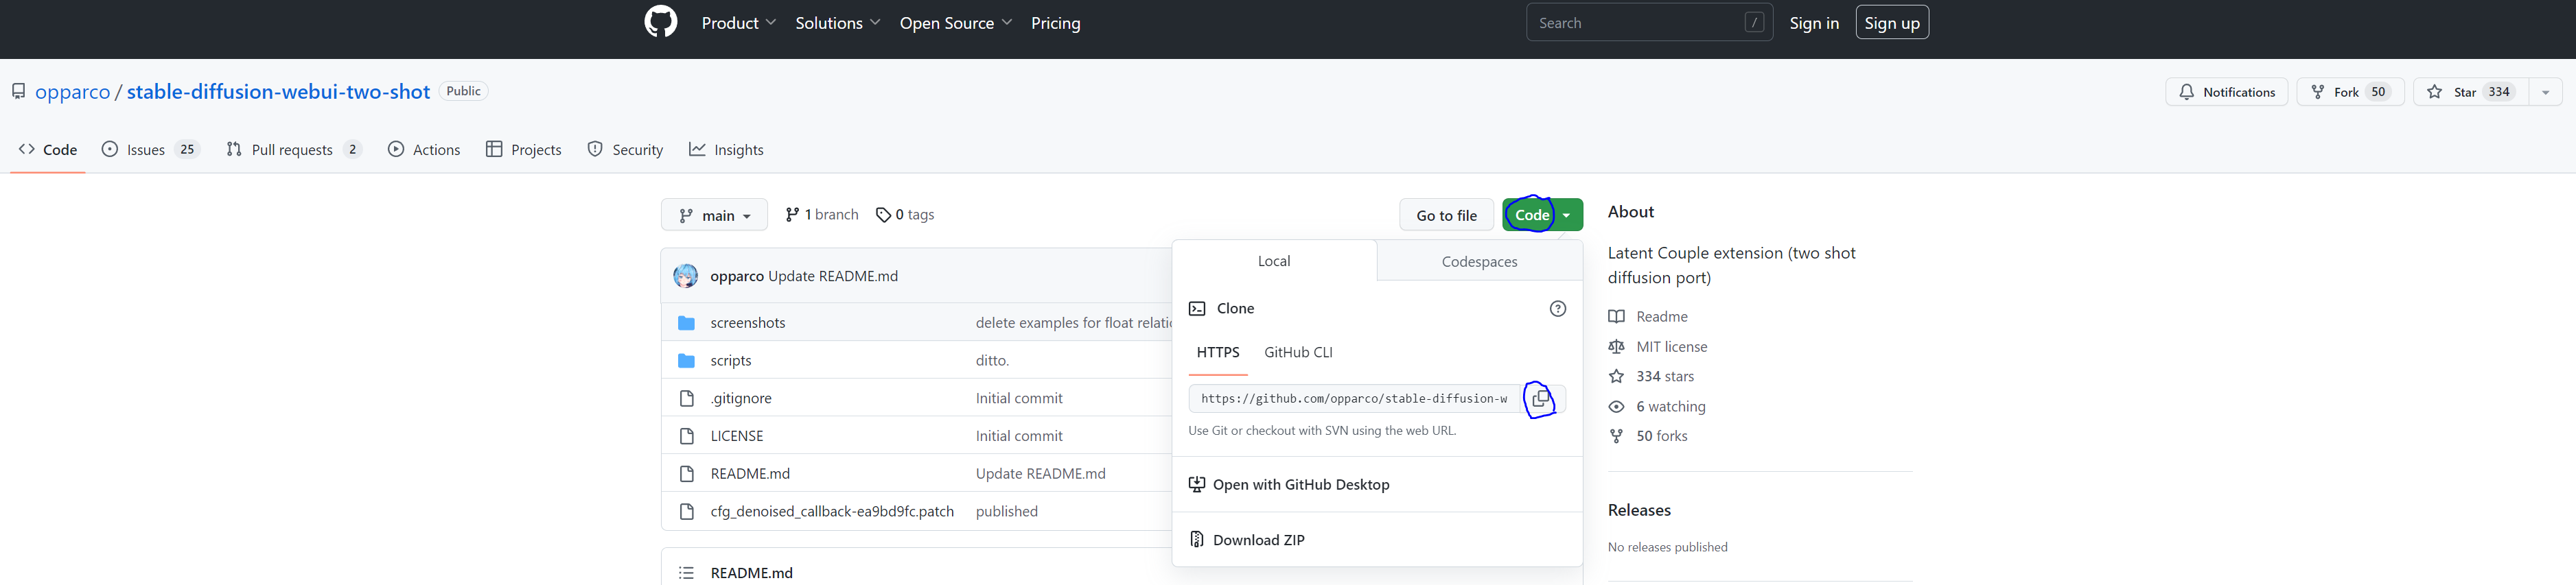Go to the Pricing page
Screen dimensions: 2576x585
click(1055, 23)
